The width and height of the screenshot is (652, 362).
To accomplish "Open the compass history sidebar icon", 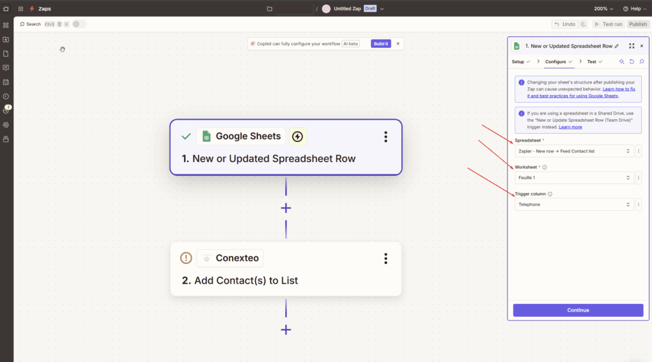I will click(6, 96).
